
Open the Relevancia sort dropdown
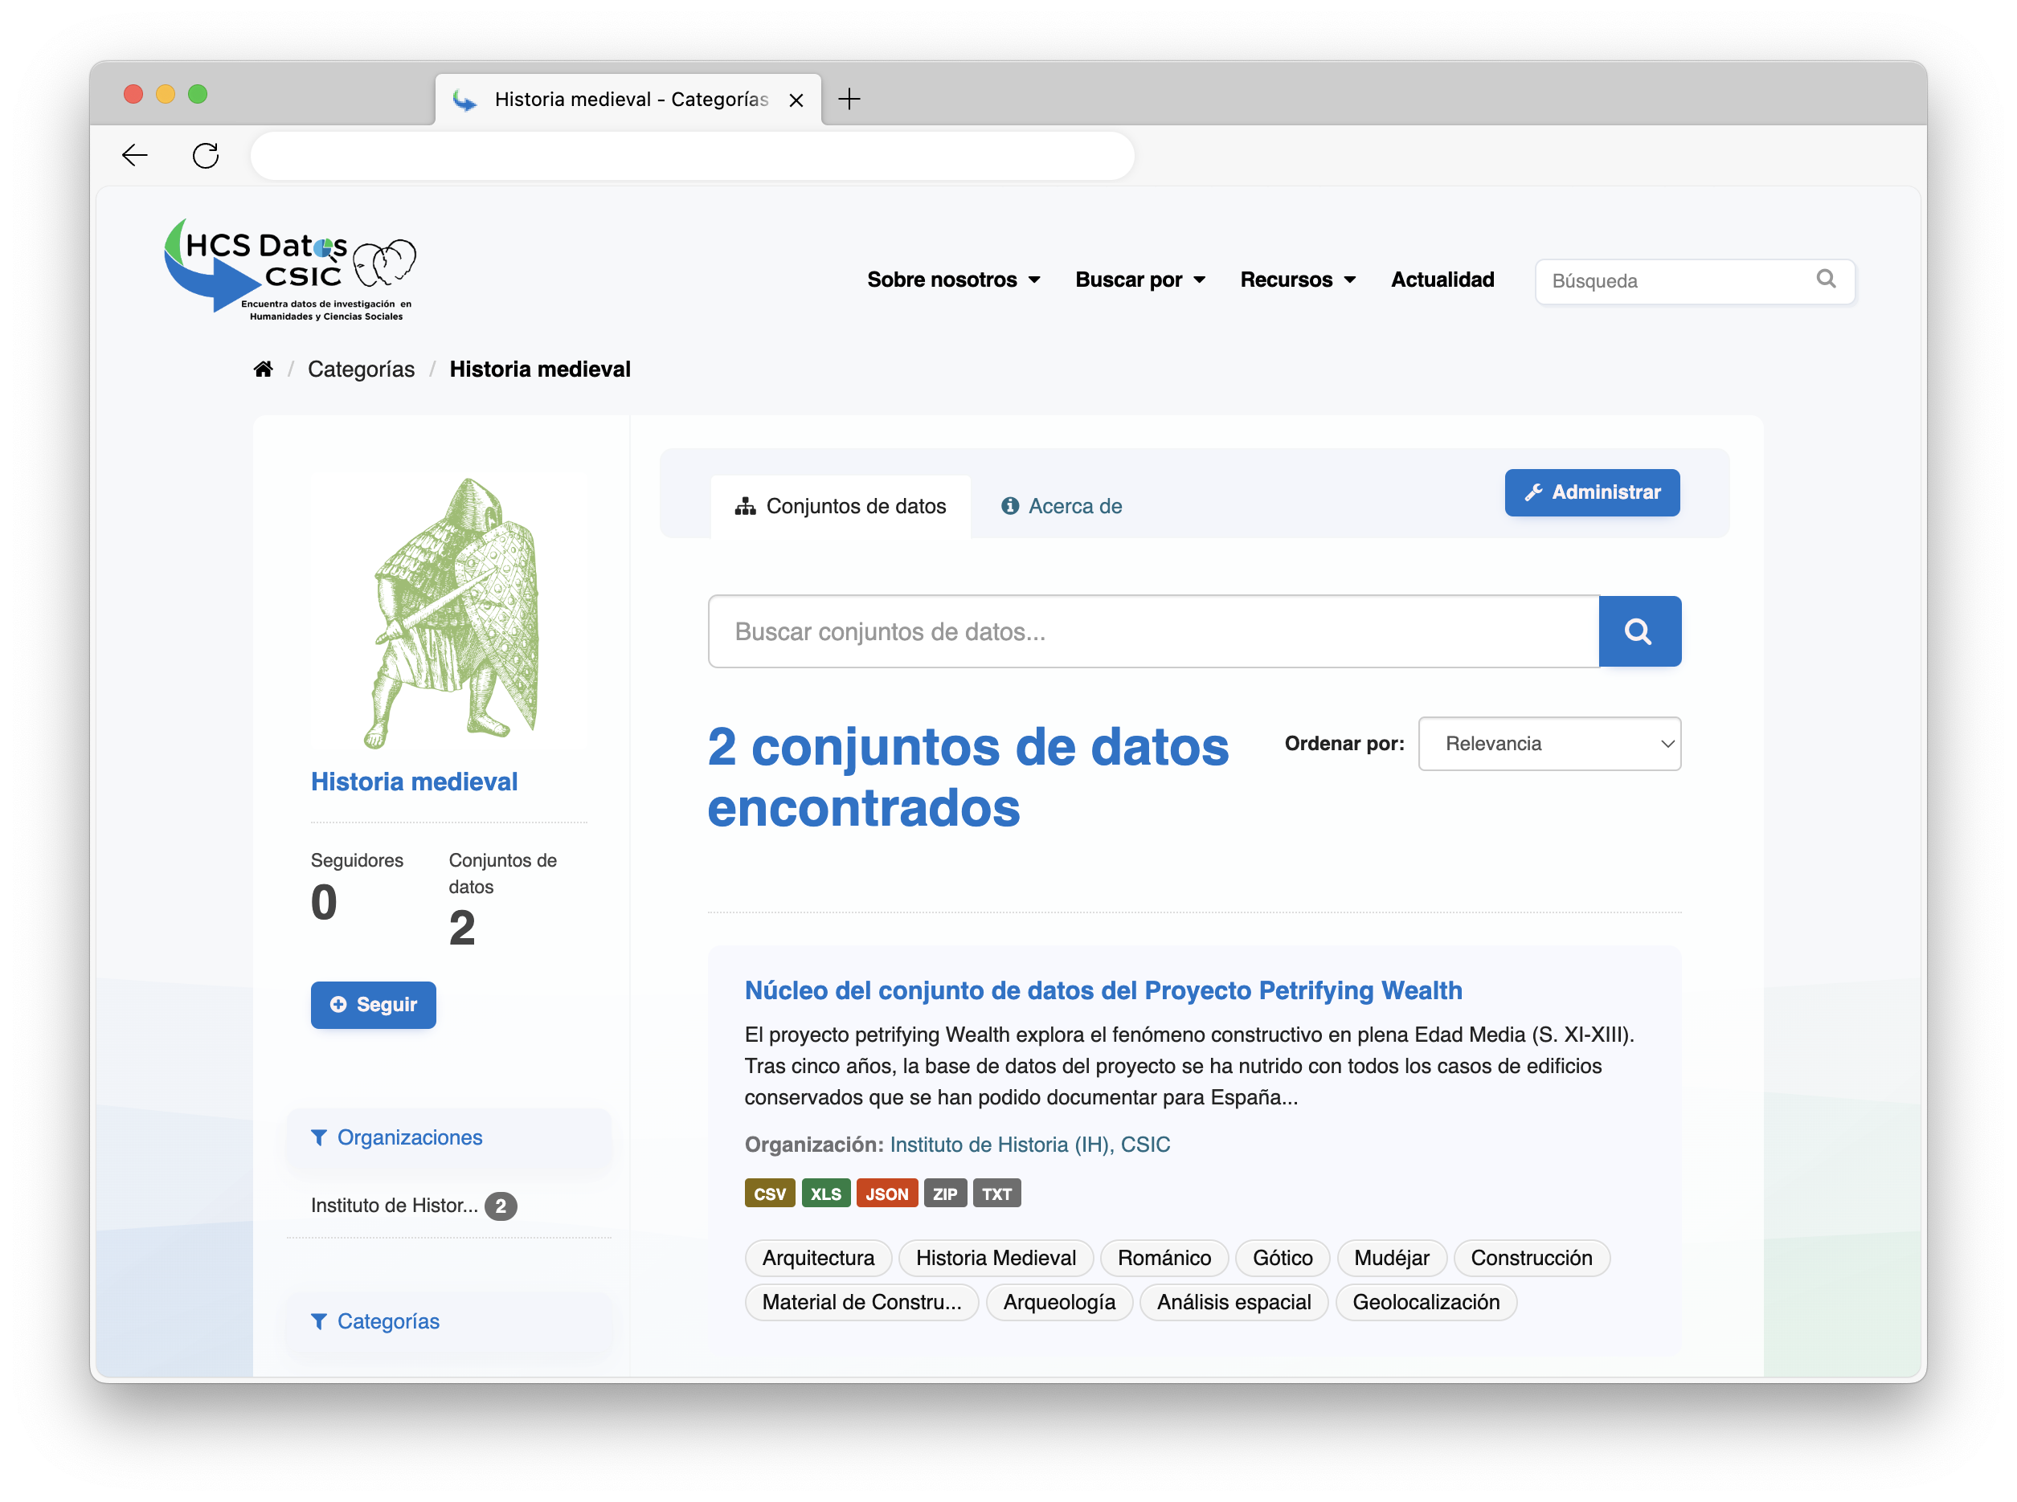pyautogui.click(x=1549, y=744)
